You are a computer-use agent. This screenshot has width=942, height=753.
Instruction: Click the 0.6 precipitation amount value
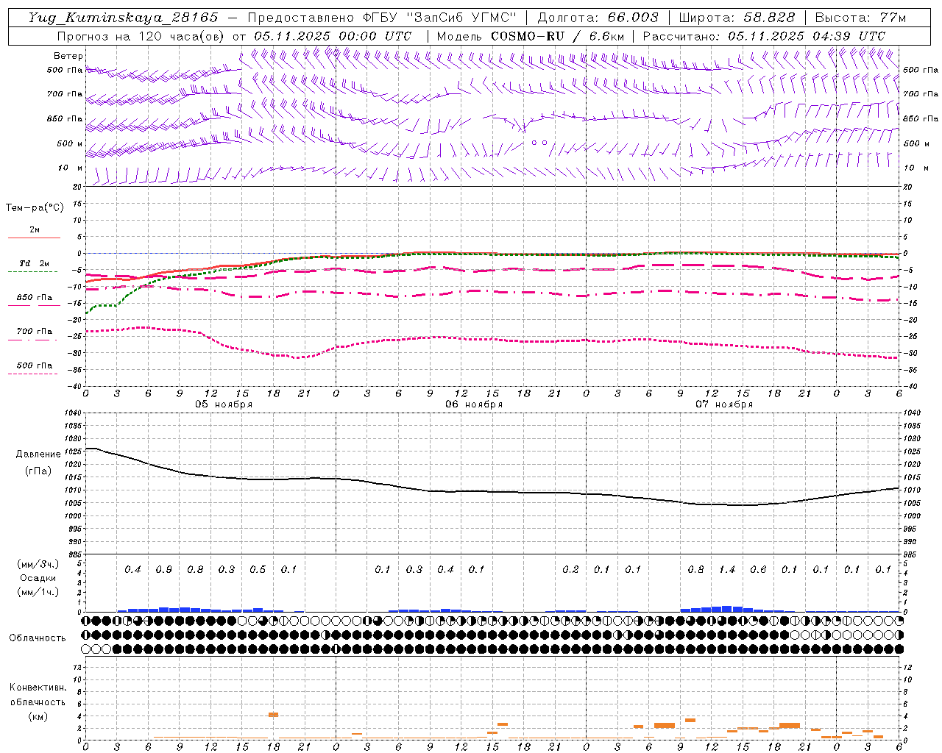758,570
